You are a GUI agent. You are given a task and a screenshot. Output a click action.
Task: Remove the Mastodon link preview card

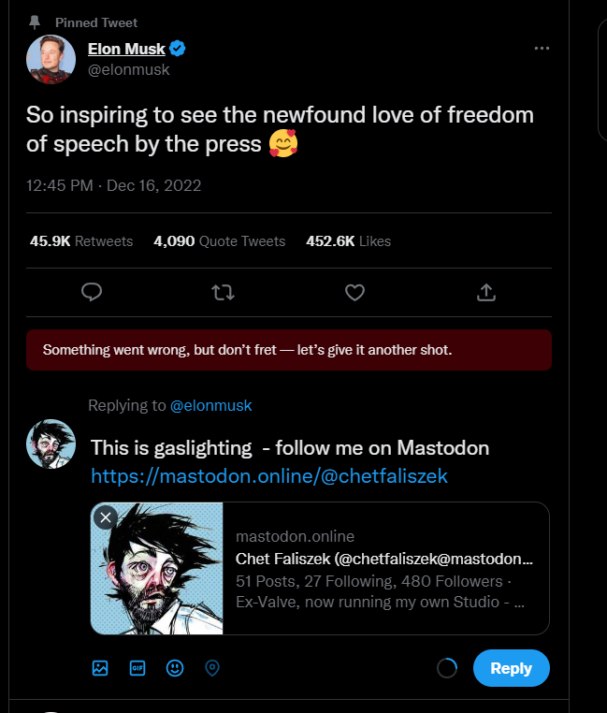pos(106,517)
